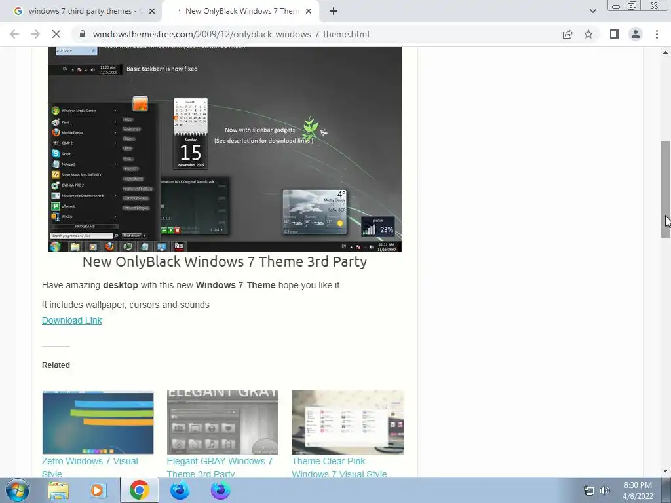Click the padlock site info icon
Screen dimensions: 671x503
(83, 34)
